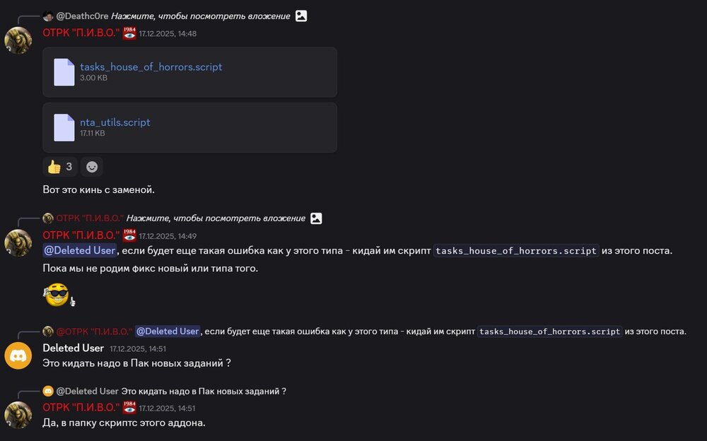The image size is (707, 441).
Task: Open Deleted User's Discord avatar
Action: (x=18, y=355)
